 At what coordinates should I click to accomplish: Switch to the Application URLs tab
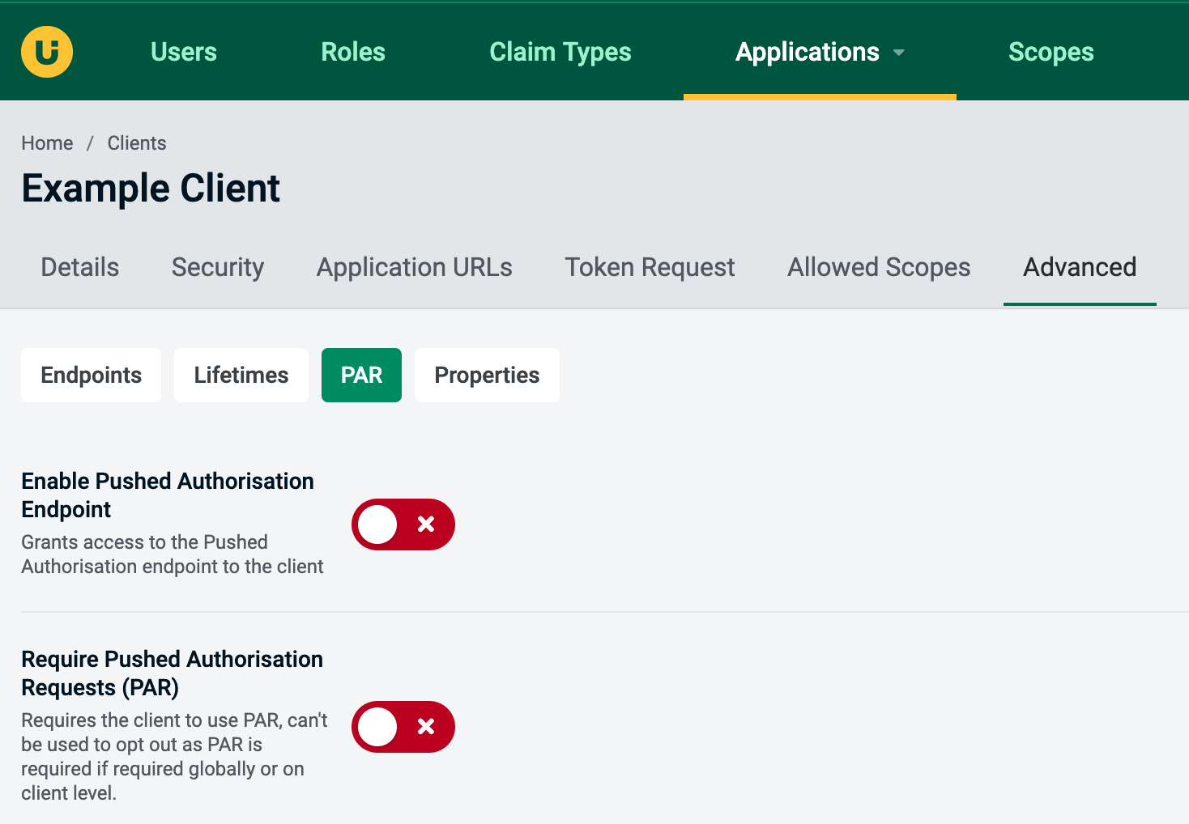pos(415,267)
